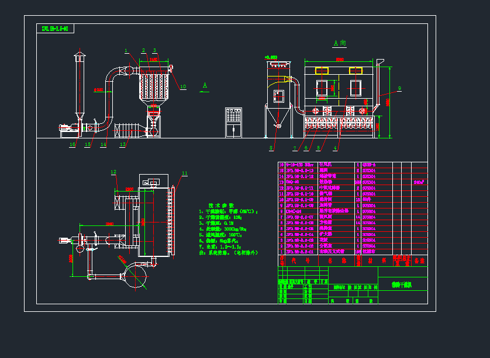490x358 pixels.
Task: Click part number 13 callout
Action: [123, 144]
